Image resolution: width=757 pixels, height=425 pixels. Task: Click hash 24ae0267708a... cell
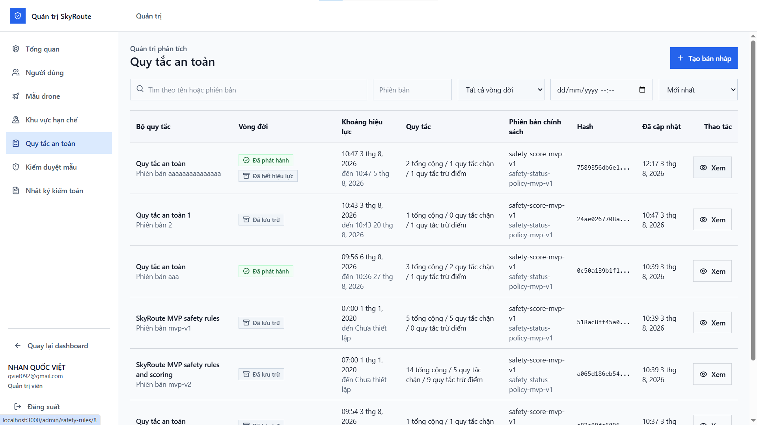[603, 219]
